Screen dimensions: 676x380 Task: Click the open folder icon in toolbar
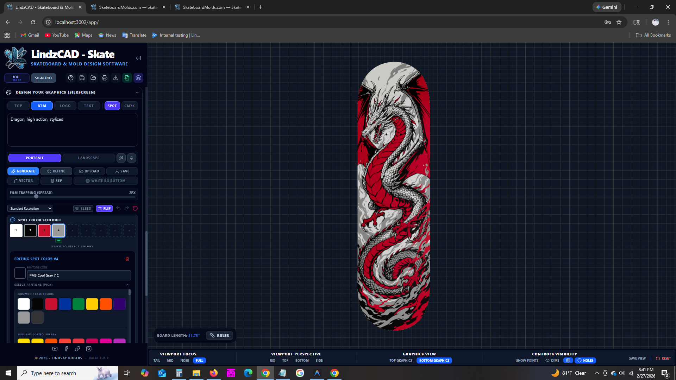tap(93, 78)
